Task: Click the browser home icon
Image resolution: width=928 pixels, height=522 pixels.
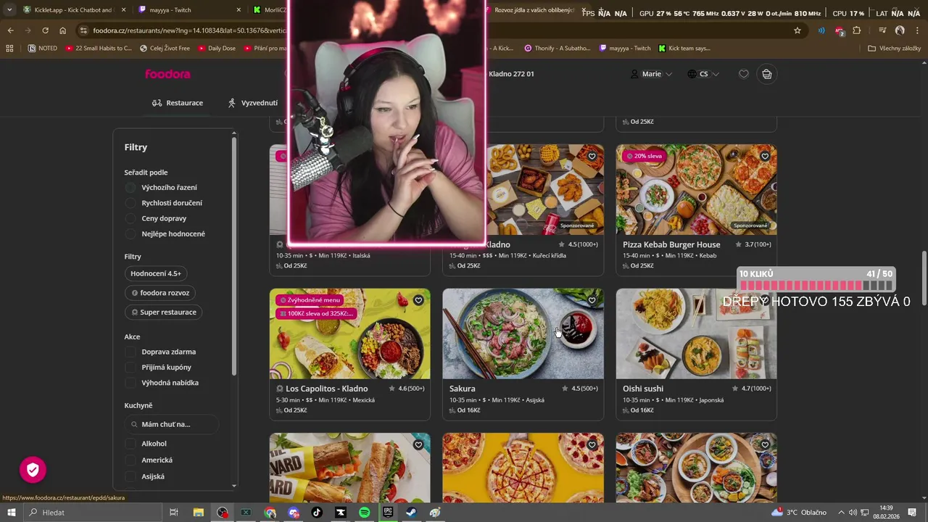Action: point(63,30)
